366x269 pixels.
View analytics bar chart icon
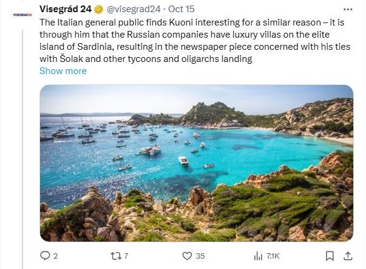coord(258,256)
